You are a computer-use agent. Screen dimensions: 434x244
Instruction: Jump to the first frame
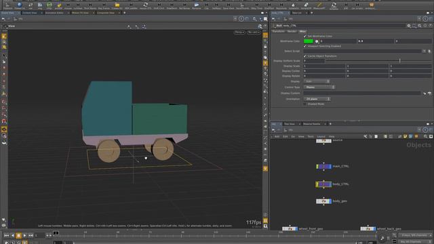tap(6, 235)
